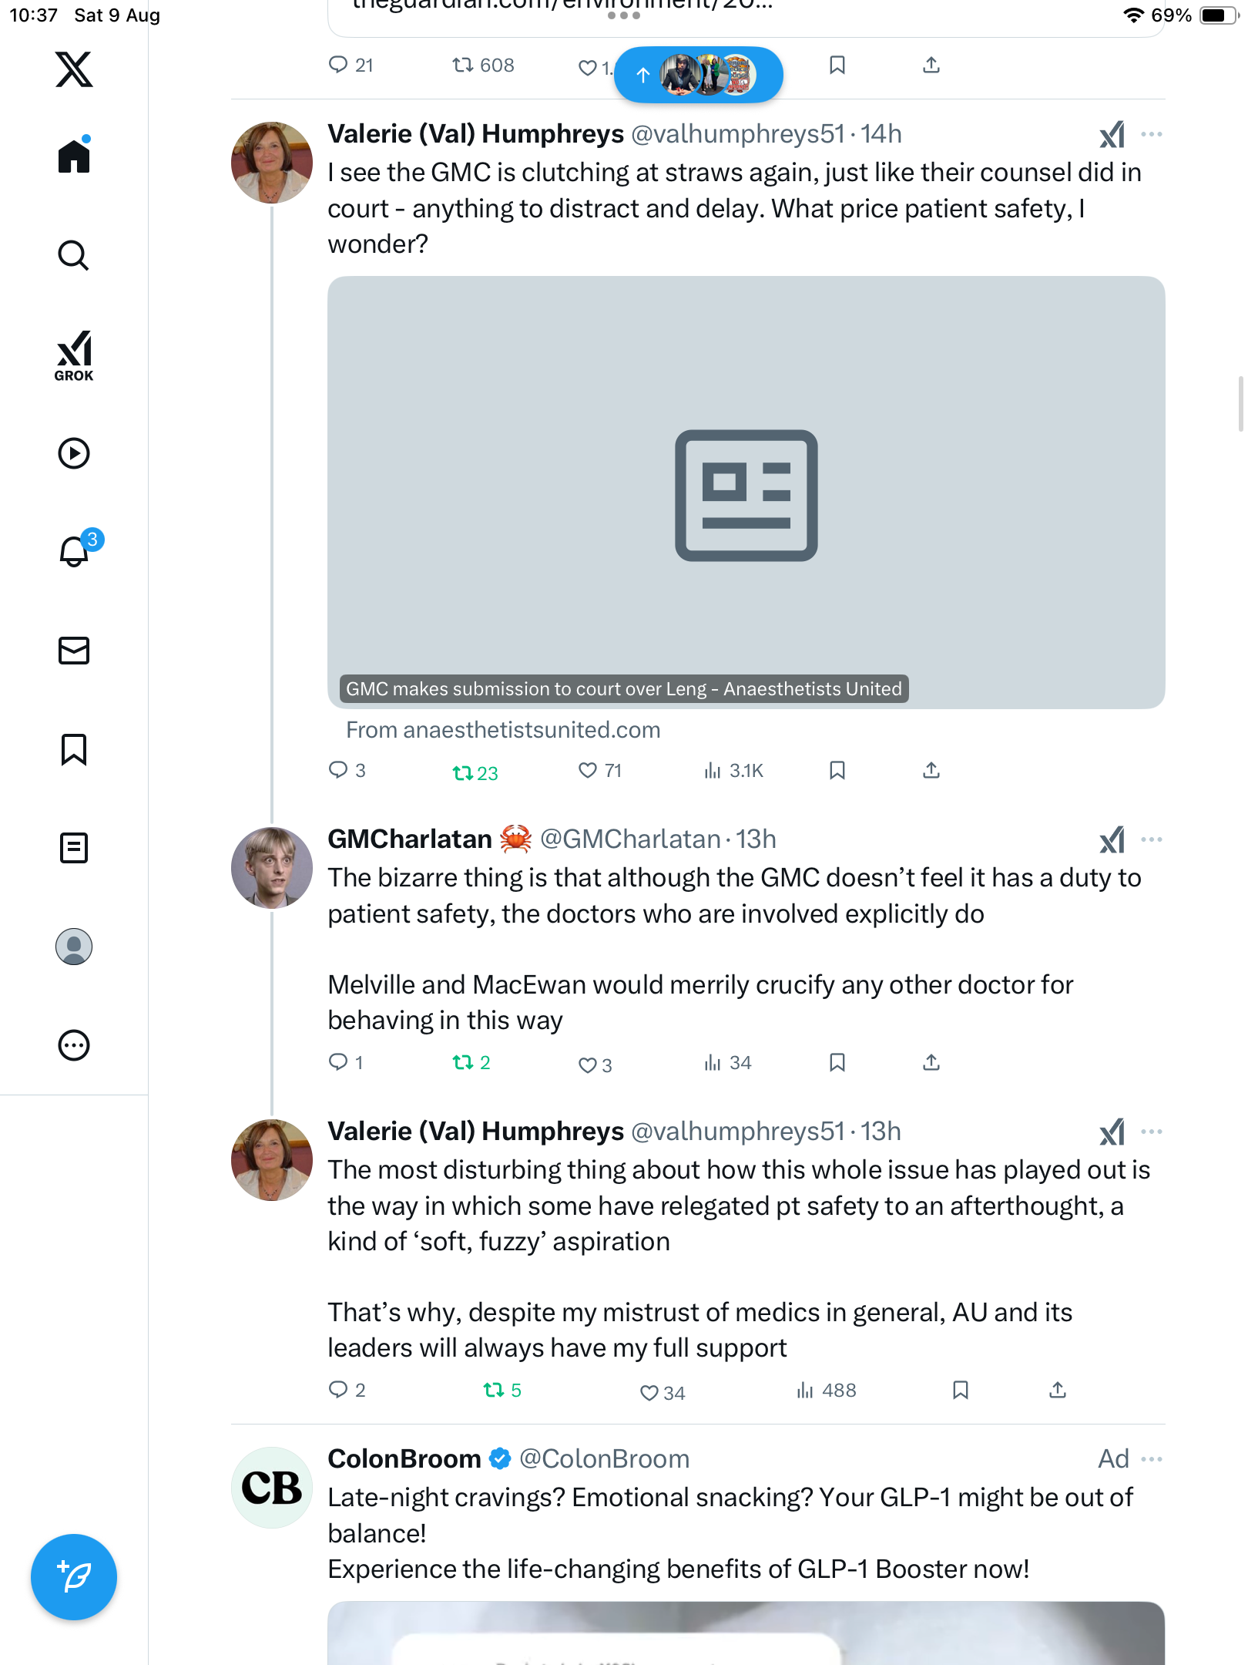1248x1665 pixels.
Task: Open Grok from the sidebar
Action: (74, 355)
